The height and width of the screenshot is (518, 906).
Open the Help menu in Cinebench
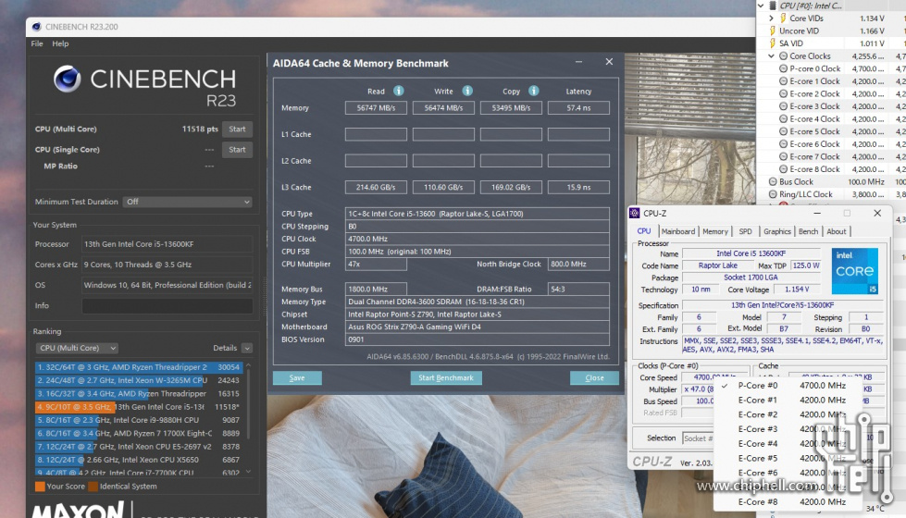[x=60, y=43]
